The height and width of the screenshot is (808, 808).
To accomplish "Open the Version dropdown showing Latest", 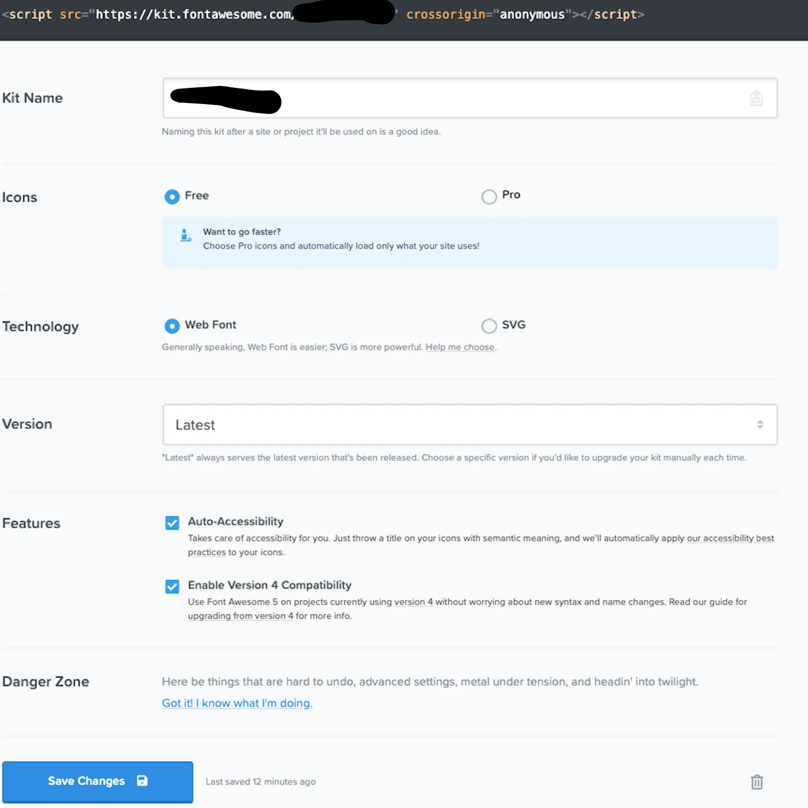I will [470, 425].
